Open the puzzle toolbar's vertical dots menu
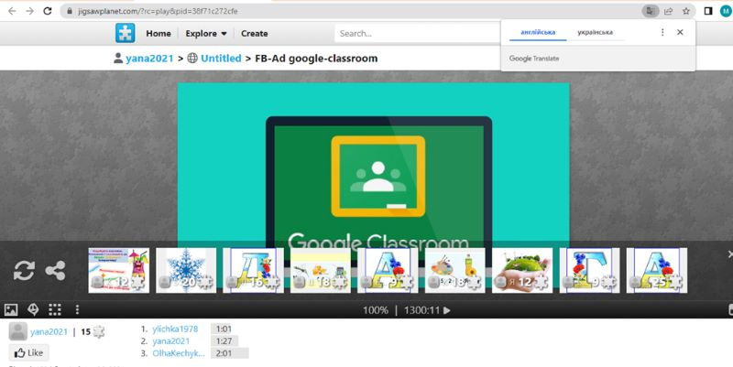Image resolution: width=733 pixels, height=367 pixels. (x=77, y=309)
